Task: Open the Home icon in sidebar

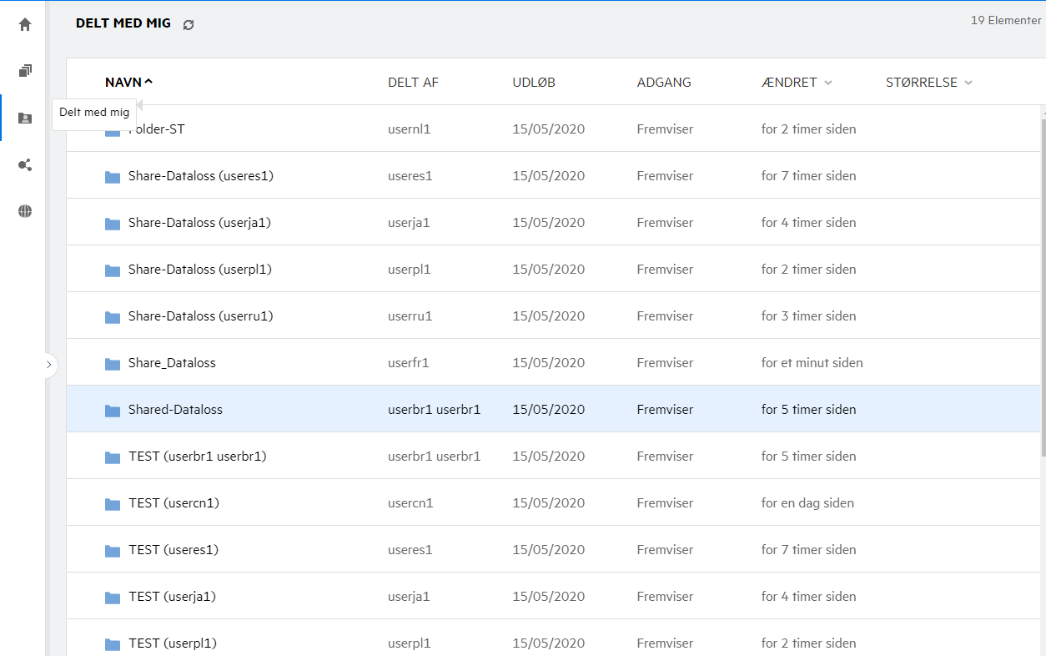Action: click(x=25, y=24)
